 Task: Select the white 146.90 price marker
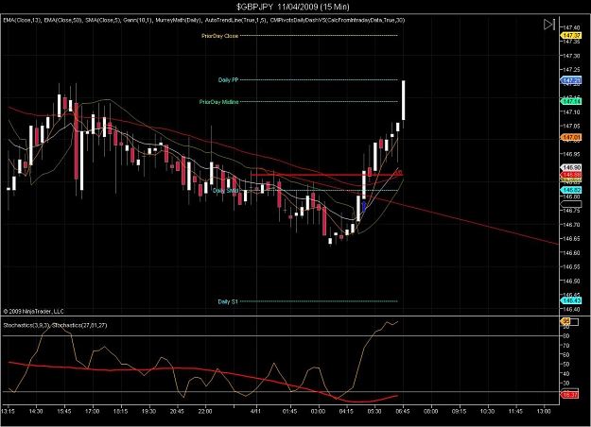pos(571,167)
